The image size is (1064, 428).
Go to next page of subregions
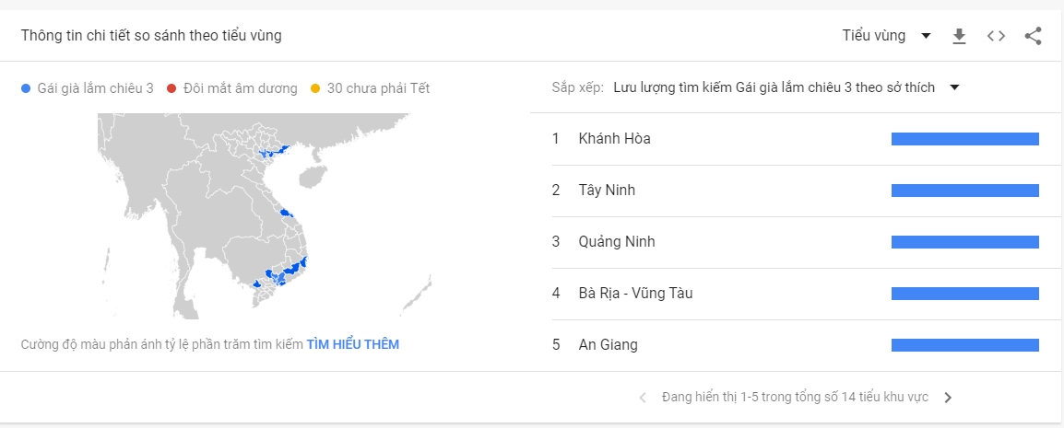[948, 398]
